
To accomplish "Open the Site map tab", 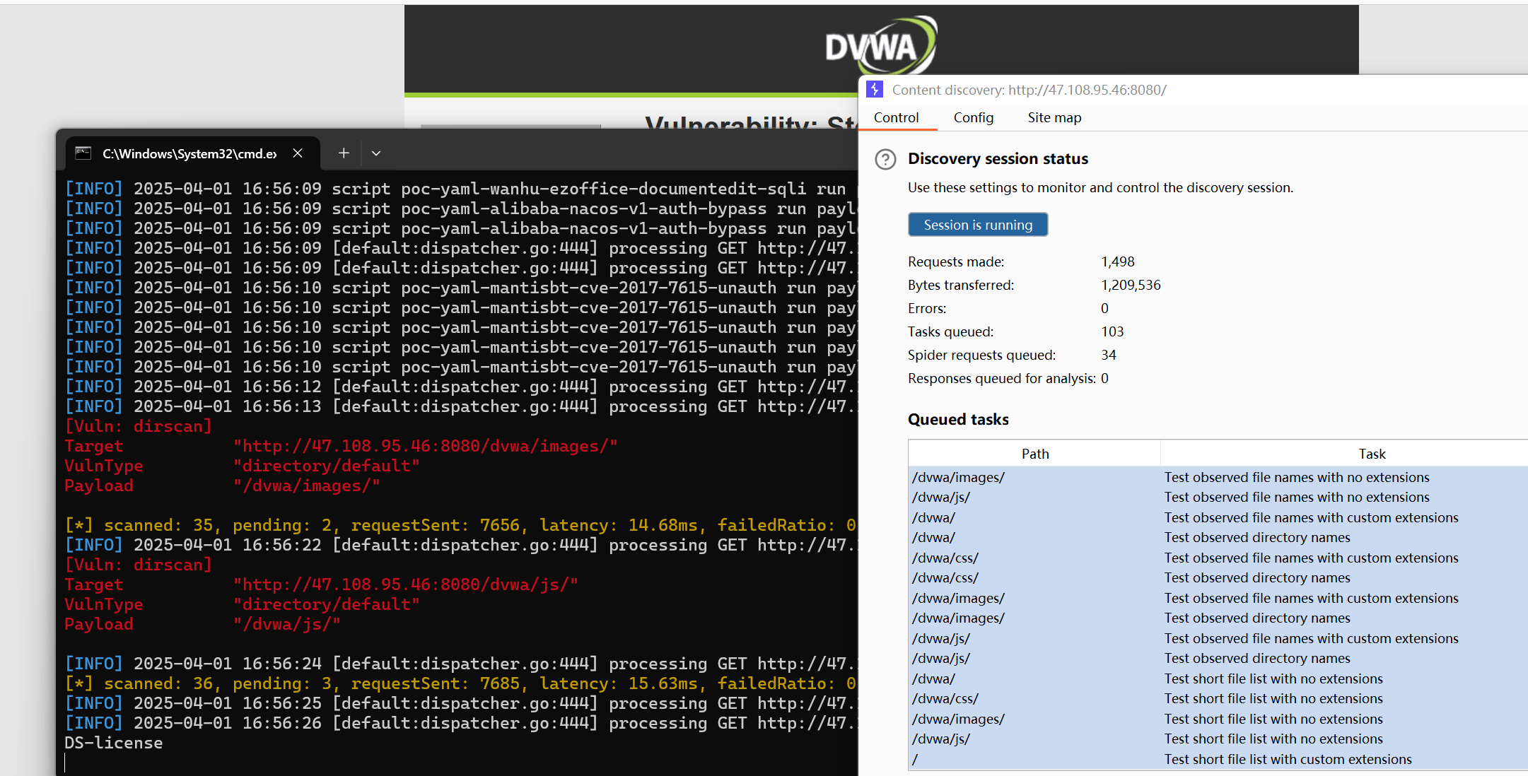I will click(x=1054, y=118).
